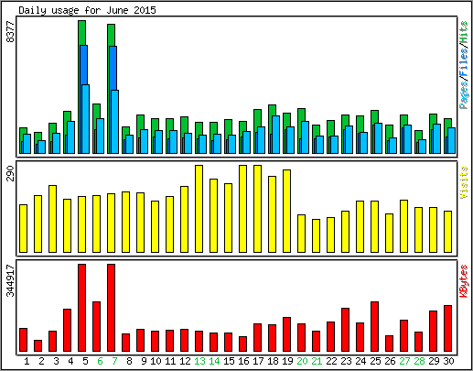Click the yellow visits bar for day 19
473x371 pixels.
point(286,211)
